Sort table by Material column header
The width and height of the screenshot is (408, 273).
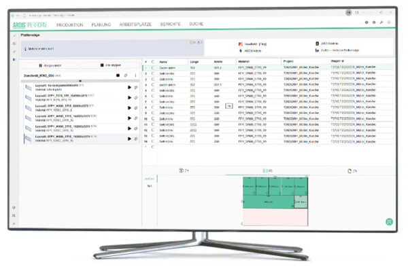pyautogui.click(x=244, y=62)
